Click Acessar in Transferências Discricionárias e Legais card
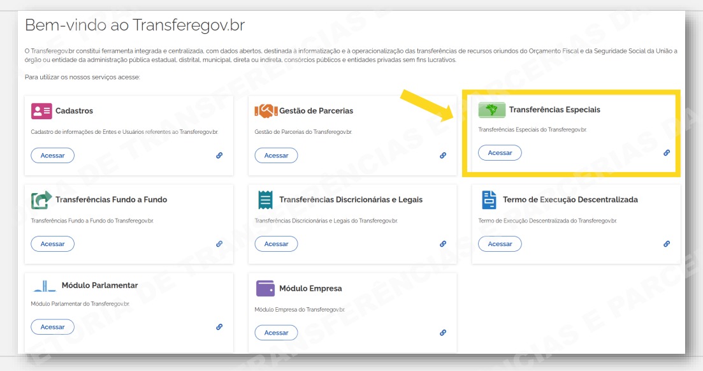Image resolution: width=703 pixels, height=371 pixels. click(276, 244)
